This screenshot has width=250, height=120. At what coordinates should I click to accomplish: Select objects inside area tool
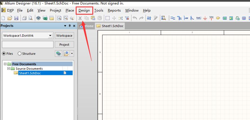point(108,18)
